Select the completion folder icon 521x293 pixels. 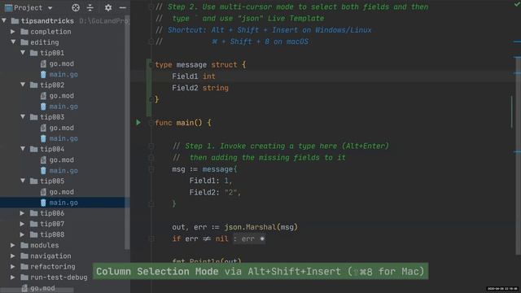point(24,32)
